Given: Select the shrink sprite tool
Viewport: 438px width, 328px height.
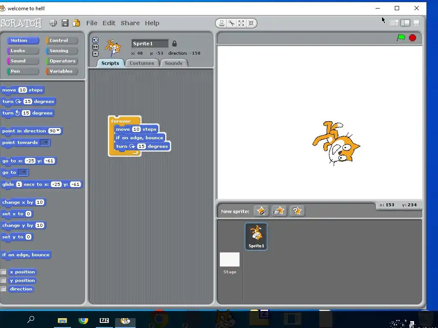Looking at the screenshot, I should [251, 23].
